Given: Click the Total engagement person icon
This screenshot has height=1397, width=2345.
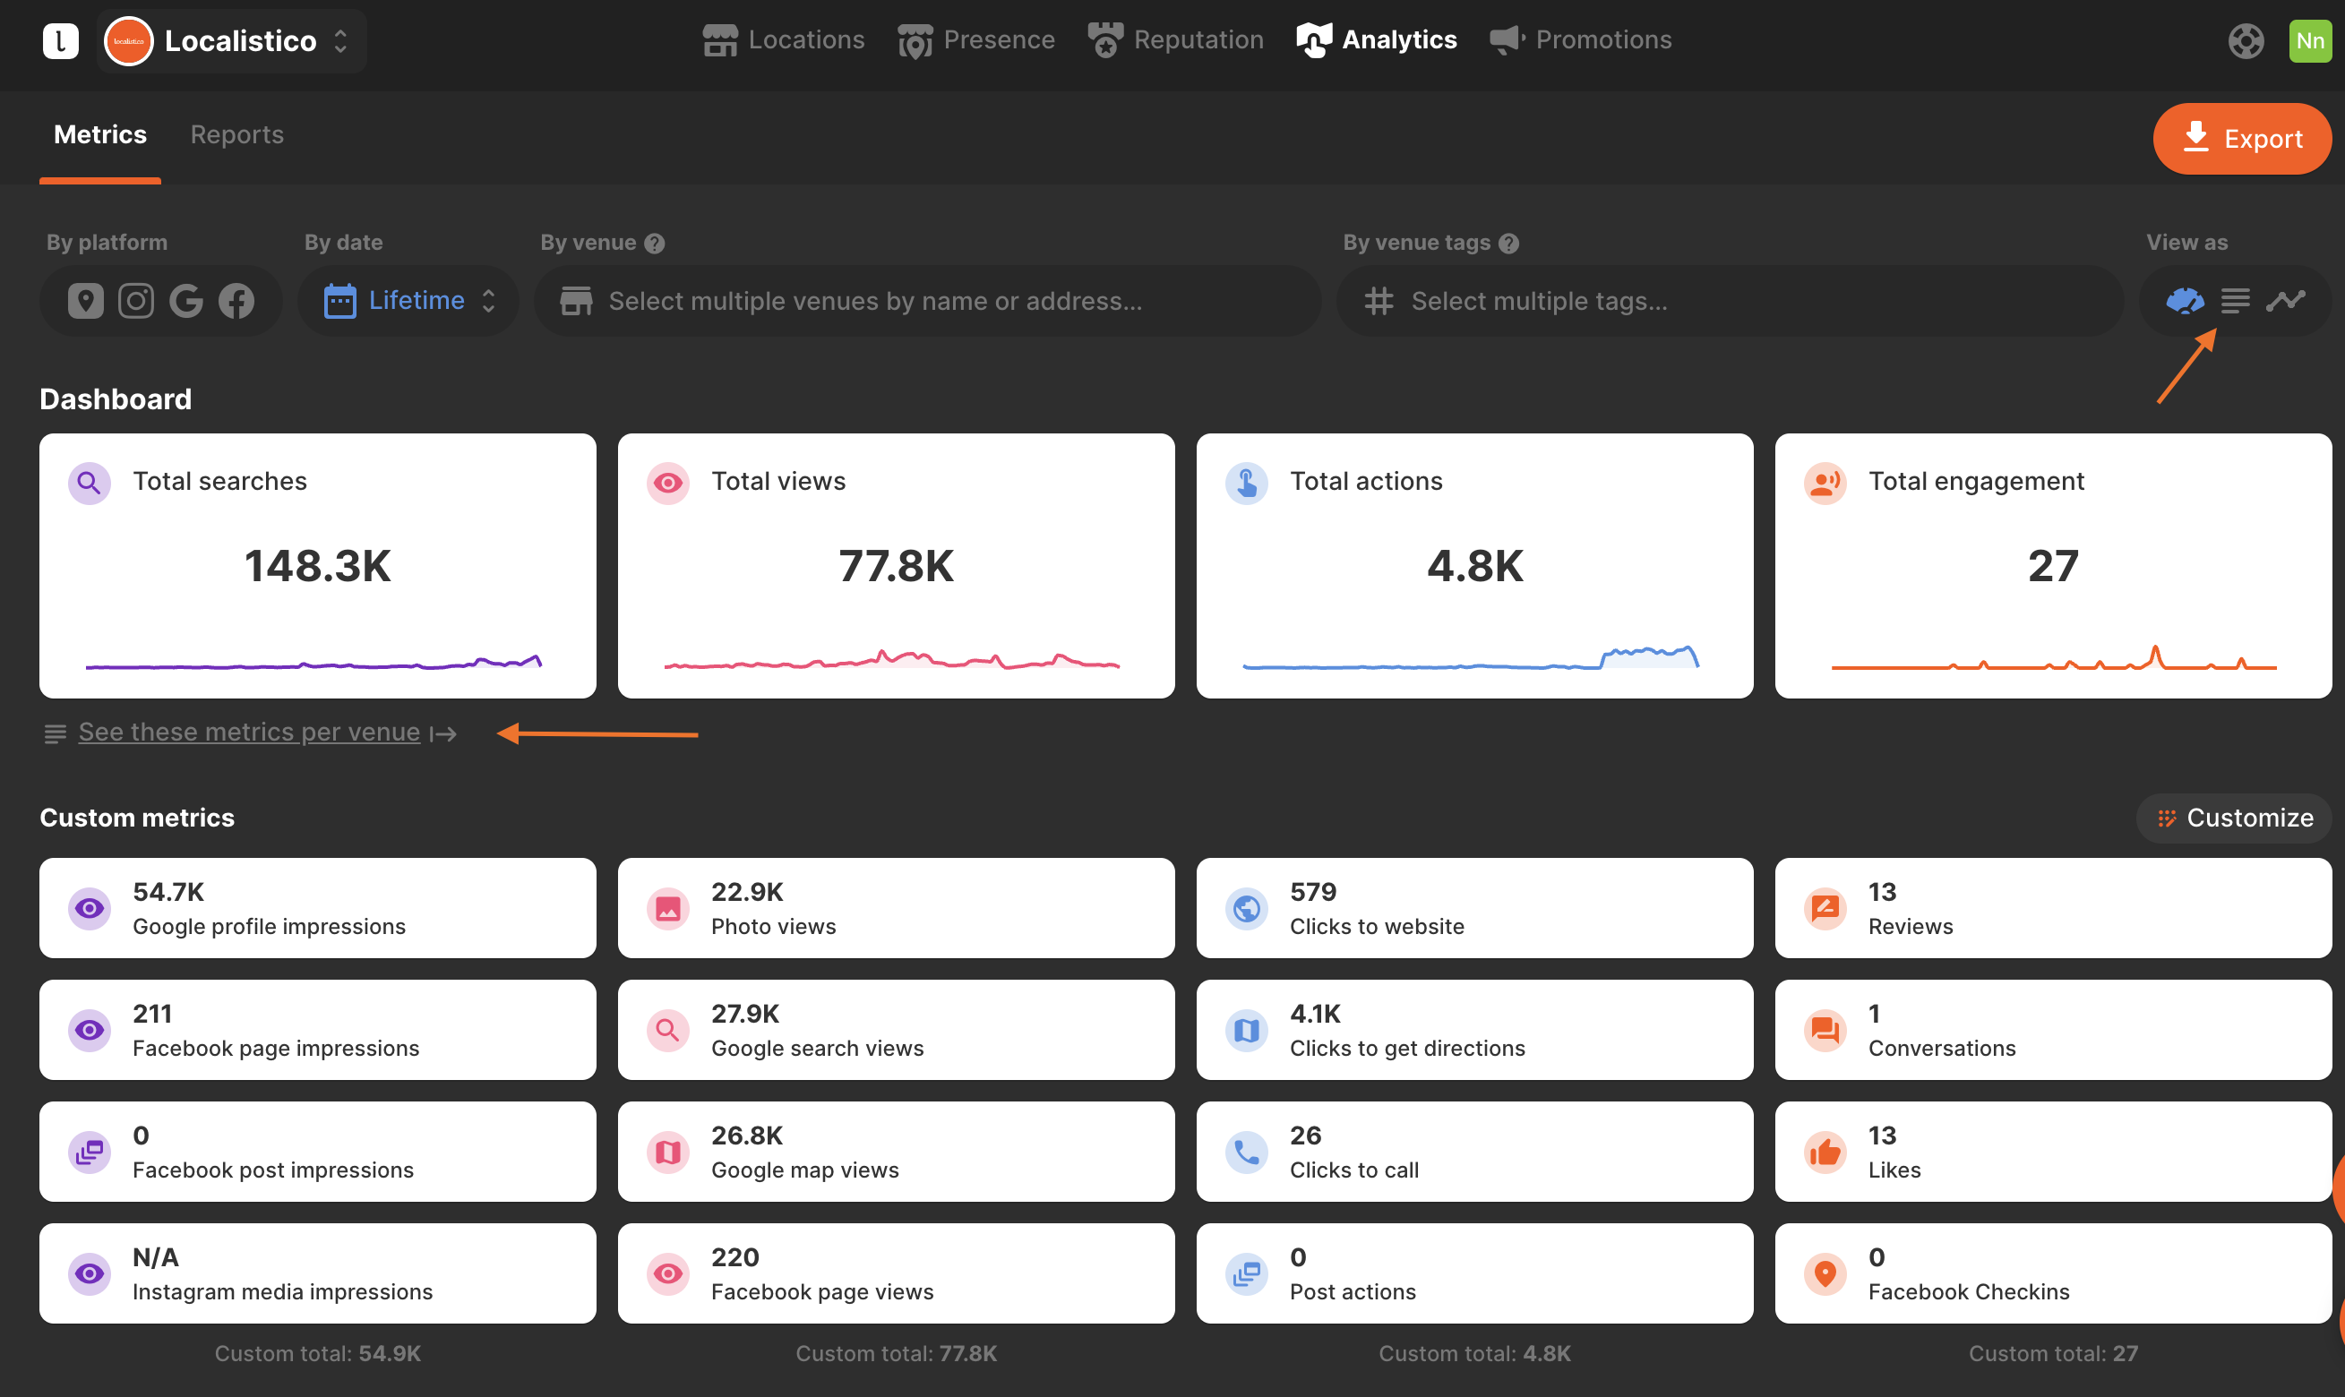Looking at the screenshot, I should 1825,483.
